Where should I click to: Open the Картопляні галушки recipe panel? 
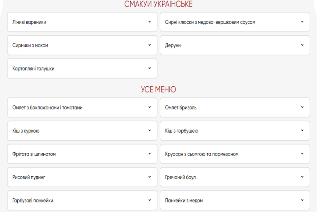pyautogui.click(x=82, y=69)
